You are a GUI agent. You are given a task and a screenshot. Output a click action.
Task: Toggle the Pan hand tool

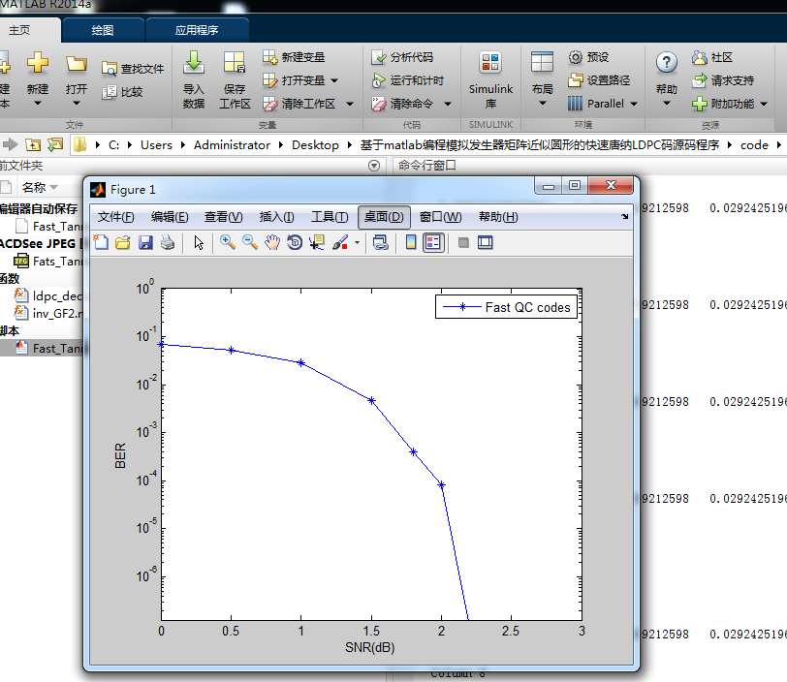point(272,243)
